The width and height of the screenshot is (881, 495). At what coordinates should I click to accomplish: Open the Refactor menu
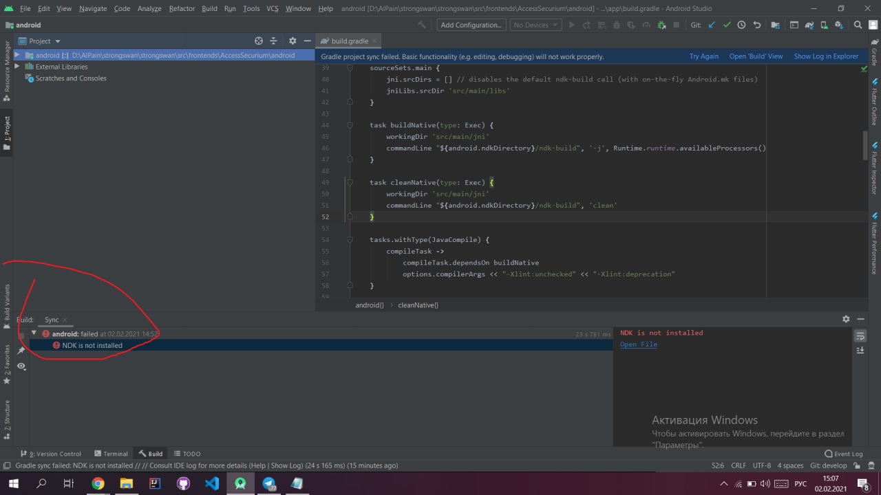(x=182, y=8)
